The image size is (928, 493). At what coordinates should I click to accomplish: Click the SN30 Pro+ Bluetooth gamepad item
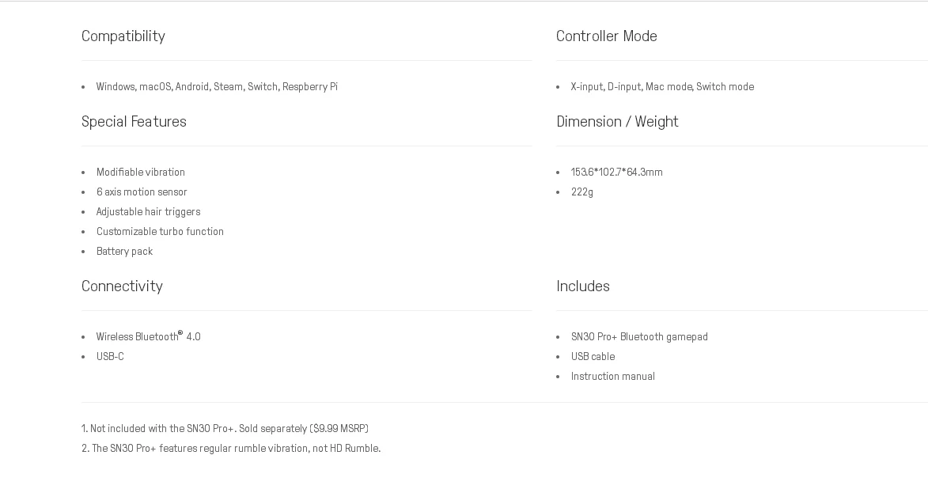pos(639,337)
